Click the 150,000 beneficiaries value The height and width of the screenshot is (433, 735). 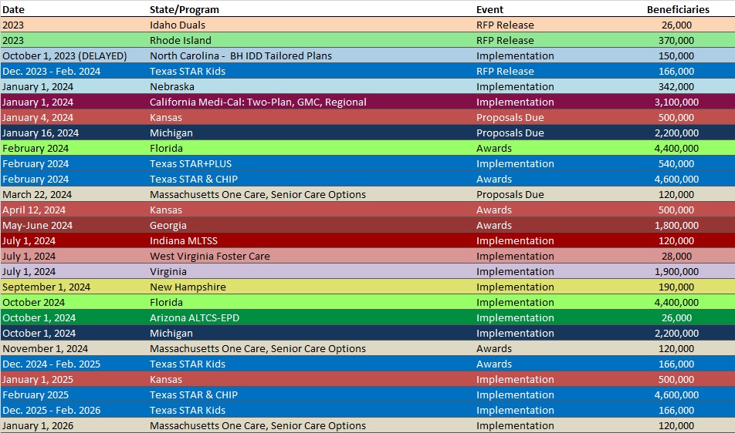coord(676,55)
